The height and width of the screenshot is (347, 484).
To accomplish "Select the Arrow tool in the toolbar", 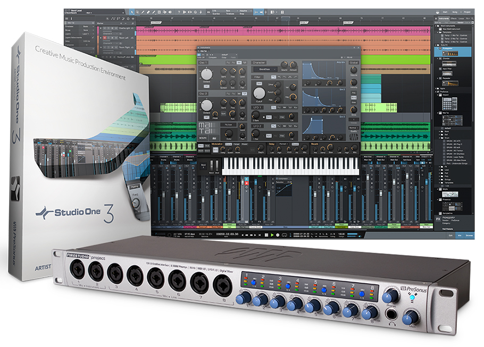I will (132, 12).
